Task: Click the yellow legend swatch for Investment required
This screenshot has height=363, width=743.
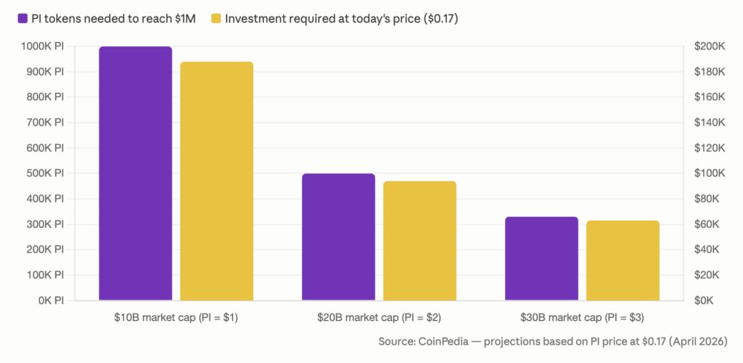Action: pos(215,18)
